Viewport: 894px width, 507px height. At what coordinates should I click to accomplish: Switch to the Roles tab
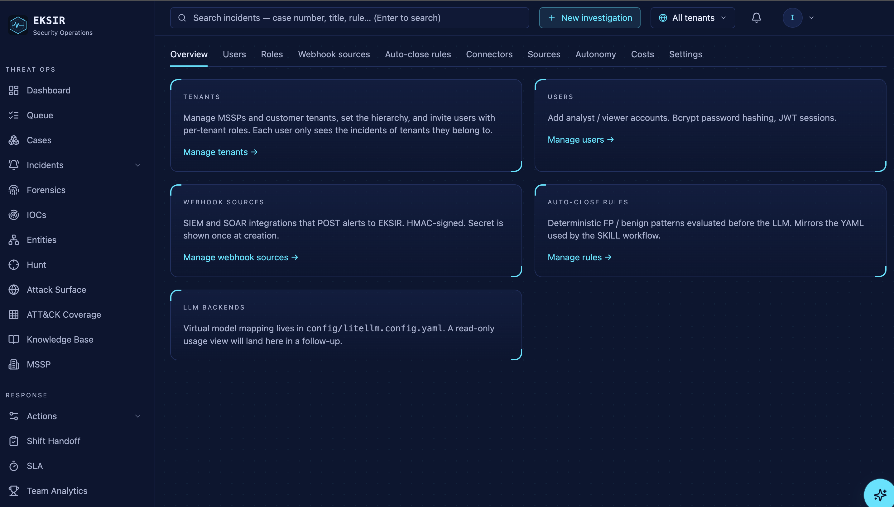272,54
